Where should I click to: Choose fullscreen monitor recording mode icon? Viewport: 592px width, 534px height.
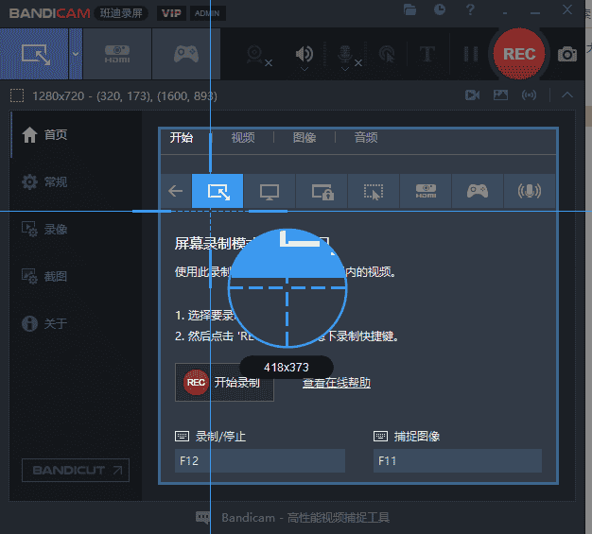coord(270,191)
